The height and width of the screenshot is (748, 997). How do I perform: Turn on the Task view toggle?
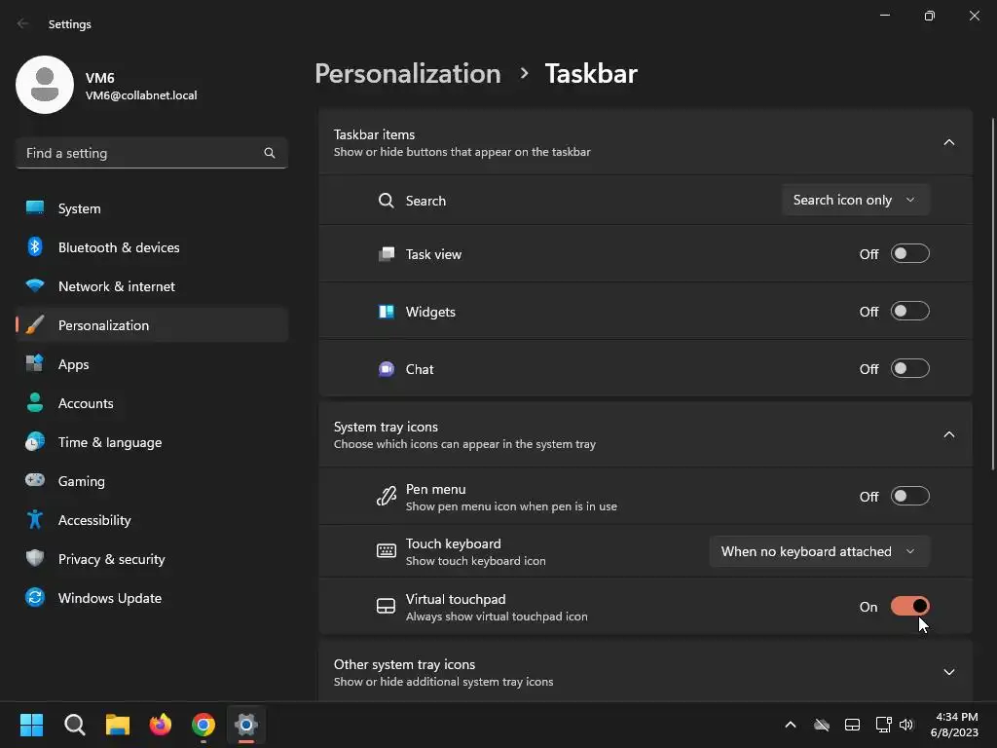(910, 254)
